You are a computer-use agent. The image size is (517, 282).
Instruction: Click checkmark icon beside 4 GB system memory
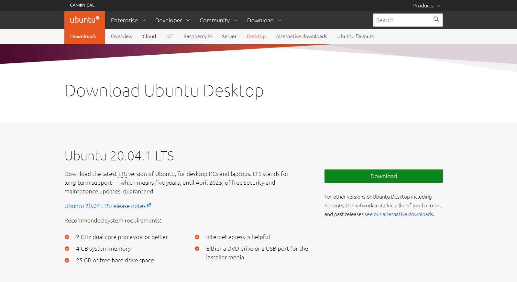click(67, 249)
